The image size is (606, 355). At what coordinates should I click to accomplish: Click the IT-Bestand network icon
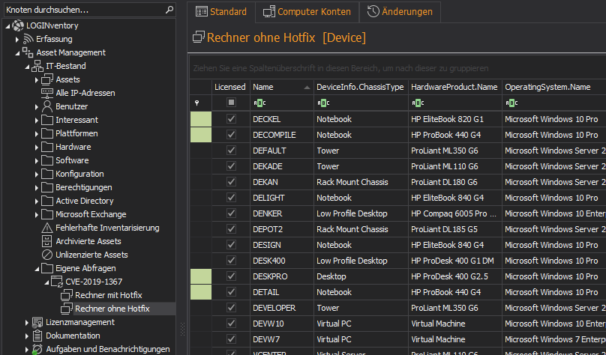click(37, 66)
